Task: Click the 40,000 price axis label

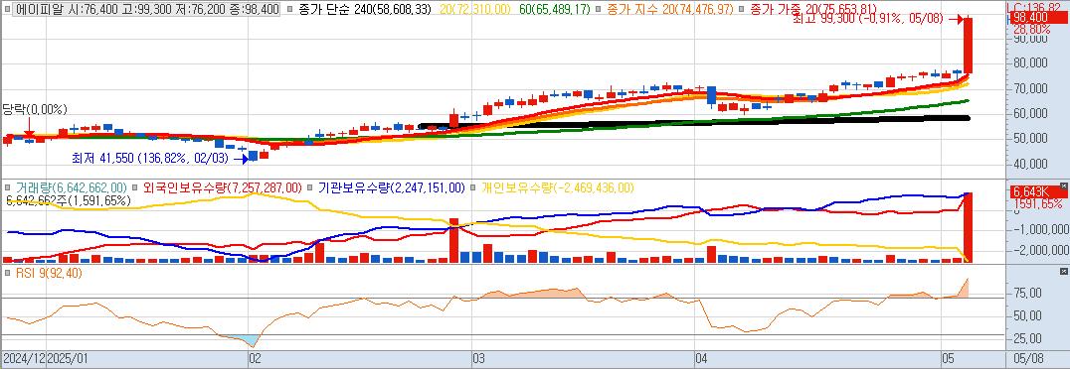Action: (1030, 164)
